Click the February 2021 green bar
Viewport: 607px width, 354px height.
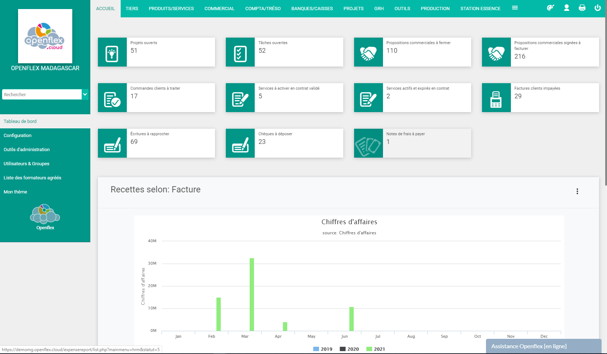219,314
